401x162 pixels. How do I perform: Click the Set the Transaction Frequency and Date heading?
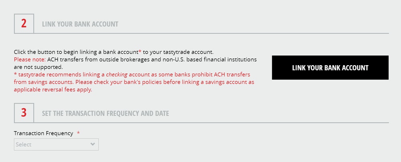105,113
